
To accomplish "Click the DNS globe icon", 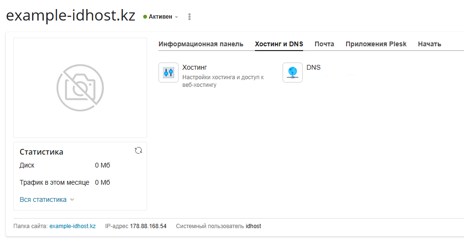I will [292, 73].
